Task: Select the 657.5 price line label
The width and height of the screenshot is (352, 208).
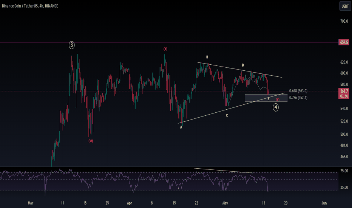Action: point(344,42)
